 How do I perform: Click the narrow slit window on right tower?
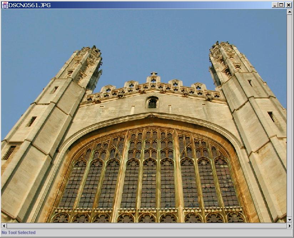tap(272, 117)
